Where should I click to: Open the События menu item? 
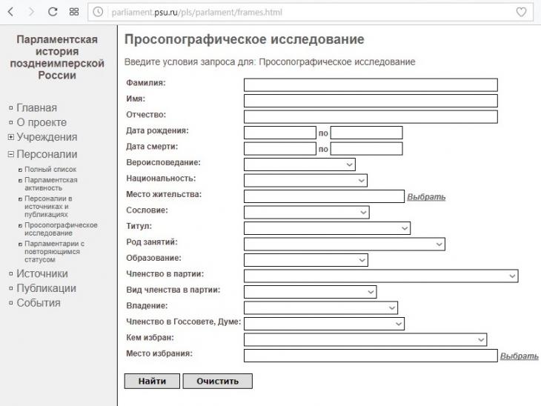click(39, 303)
